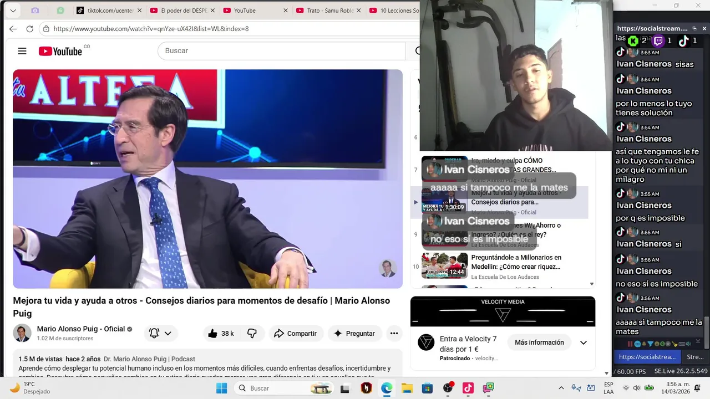
Task: Close the 'Trato - Samu Roble' tab
Action: pos(359,11)
